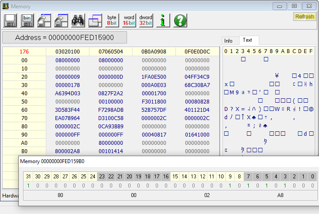Image resolution: width=319 pixels, height=214 pixels.
Task: Click the save as binary icon
Action: [27, 20]
